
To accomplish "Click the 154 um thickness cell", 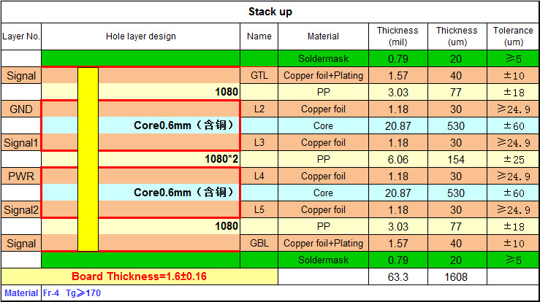I will (x=457, y=159).
